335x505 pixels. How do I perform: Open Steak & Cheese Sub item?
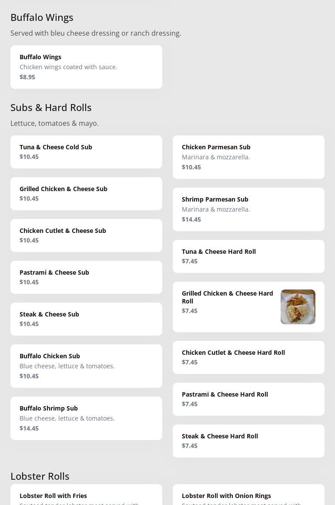pos(86,319)
